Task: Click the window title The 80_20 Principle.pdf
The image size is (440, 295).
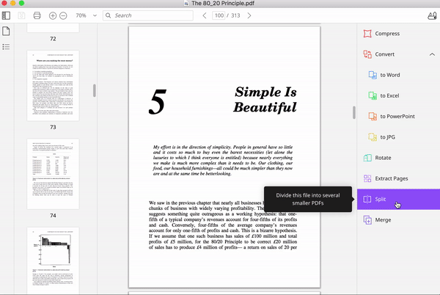Action: point(223,4)
